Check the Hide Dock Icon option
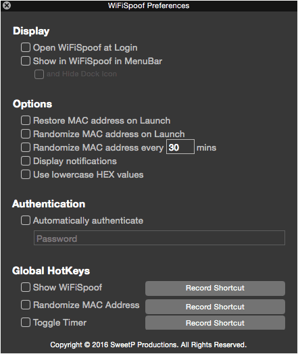The height and width of the screenshot is (354, 298). pyautogui.click(x=39, y=74)
